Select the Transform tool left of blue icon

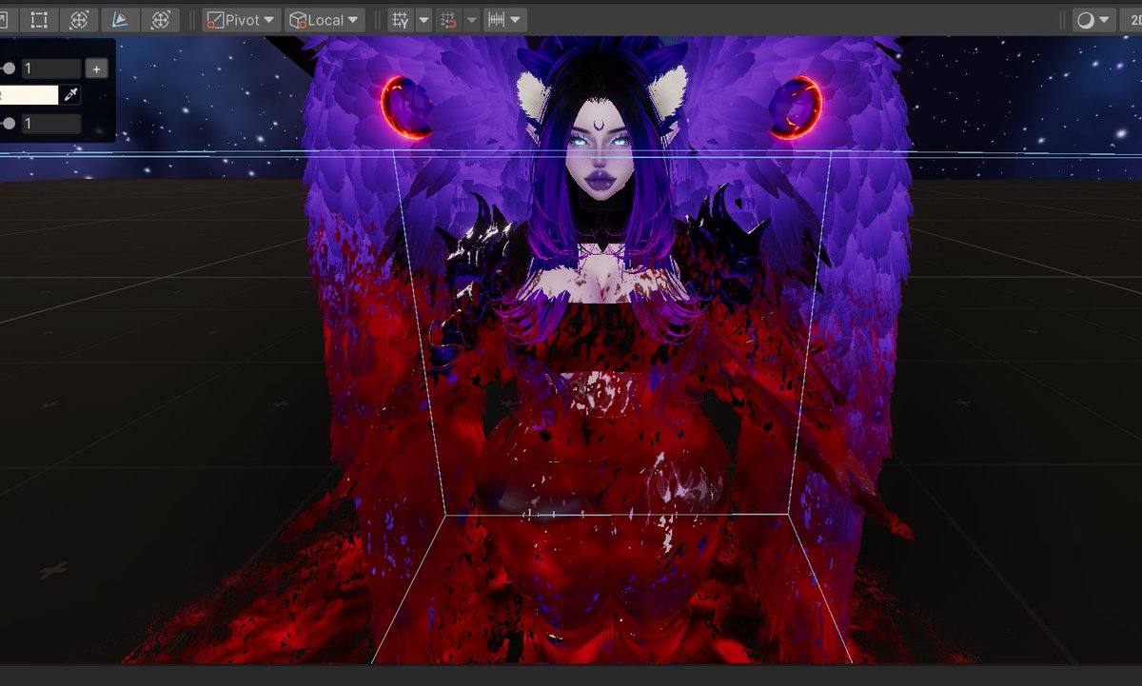click(x=80, y=19)
